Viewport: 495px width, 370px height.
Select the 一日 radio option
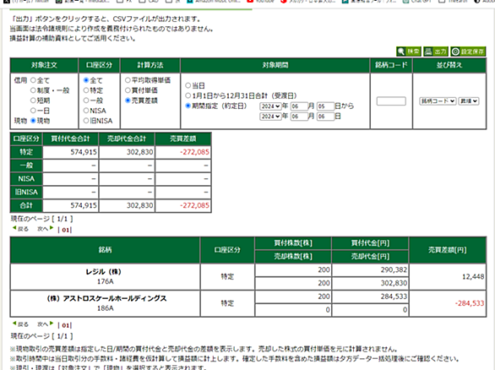(33, 111)
